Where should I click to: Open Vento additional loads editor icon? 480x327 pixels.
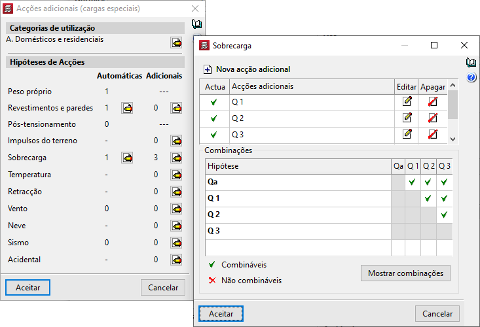(176, 209)
